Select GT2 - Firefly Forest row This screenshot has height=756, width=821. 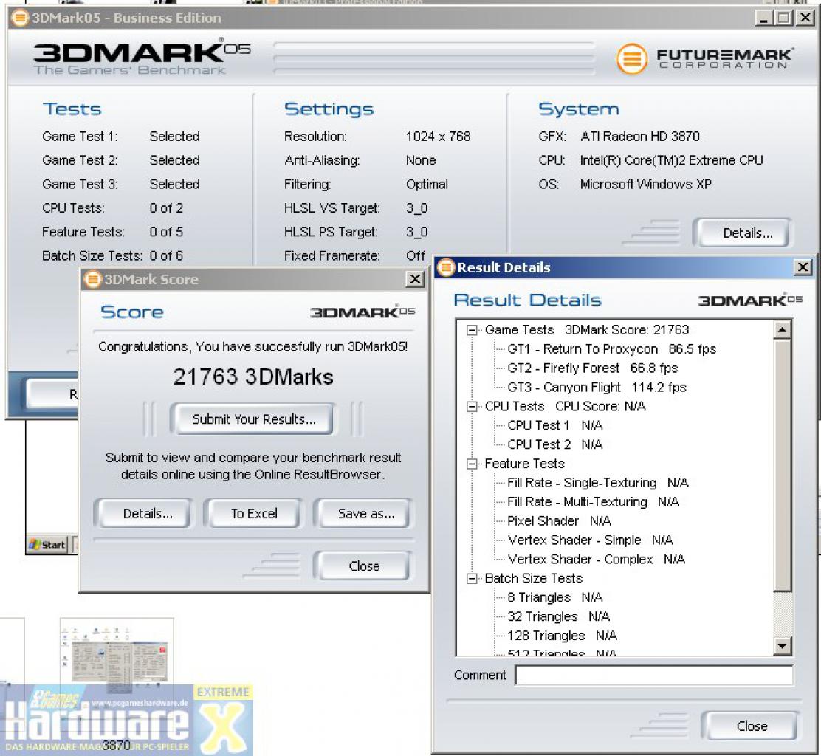pos(592,368)
